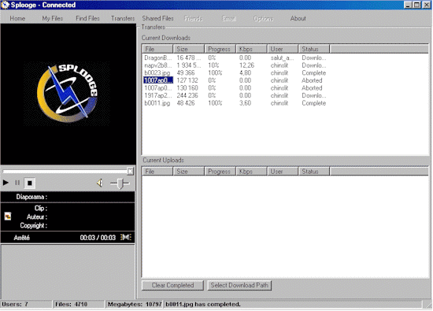433x311 pixels.
Task: Click the Select Download Path button
Action: tap(239, 285)
